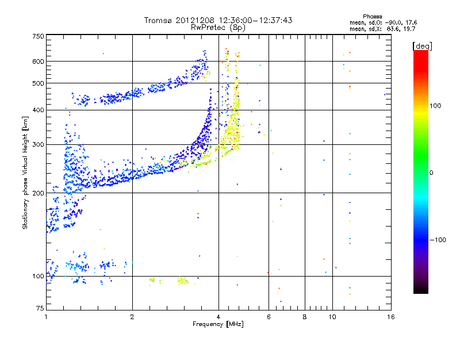
Task: Select the 'mean, sd,X: 83.6, 19.7' line
Action: point(382,29)
